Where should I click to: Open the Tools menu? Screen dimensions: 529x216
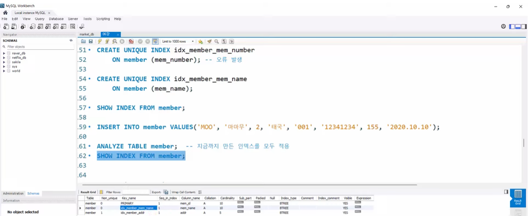tap(87, 19)
